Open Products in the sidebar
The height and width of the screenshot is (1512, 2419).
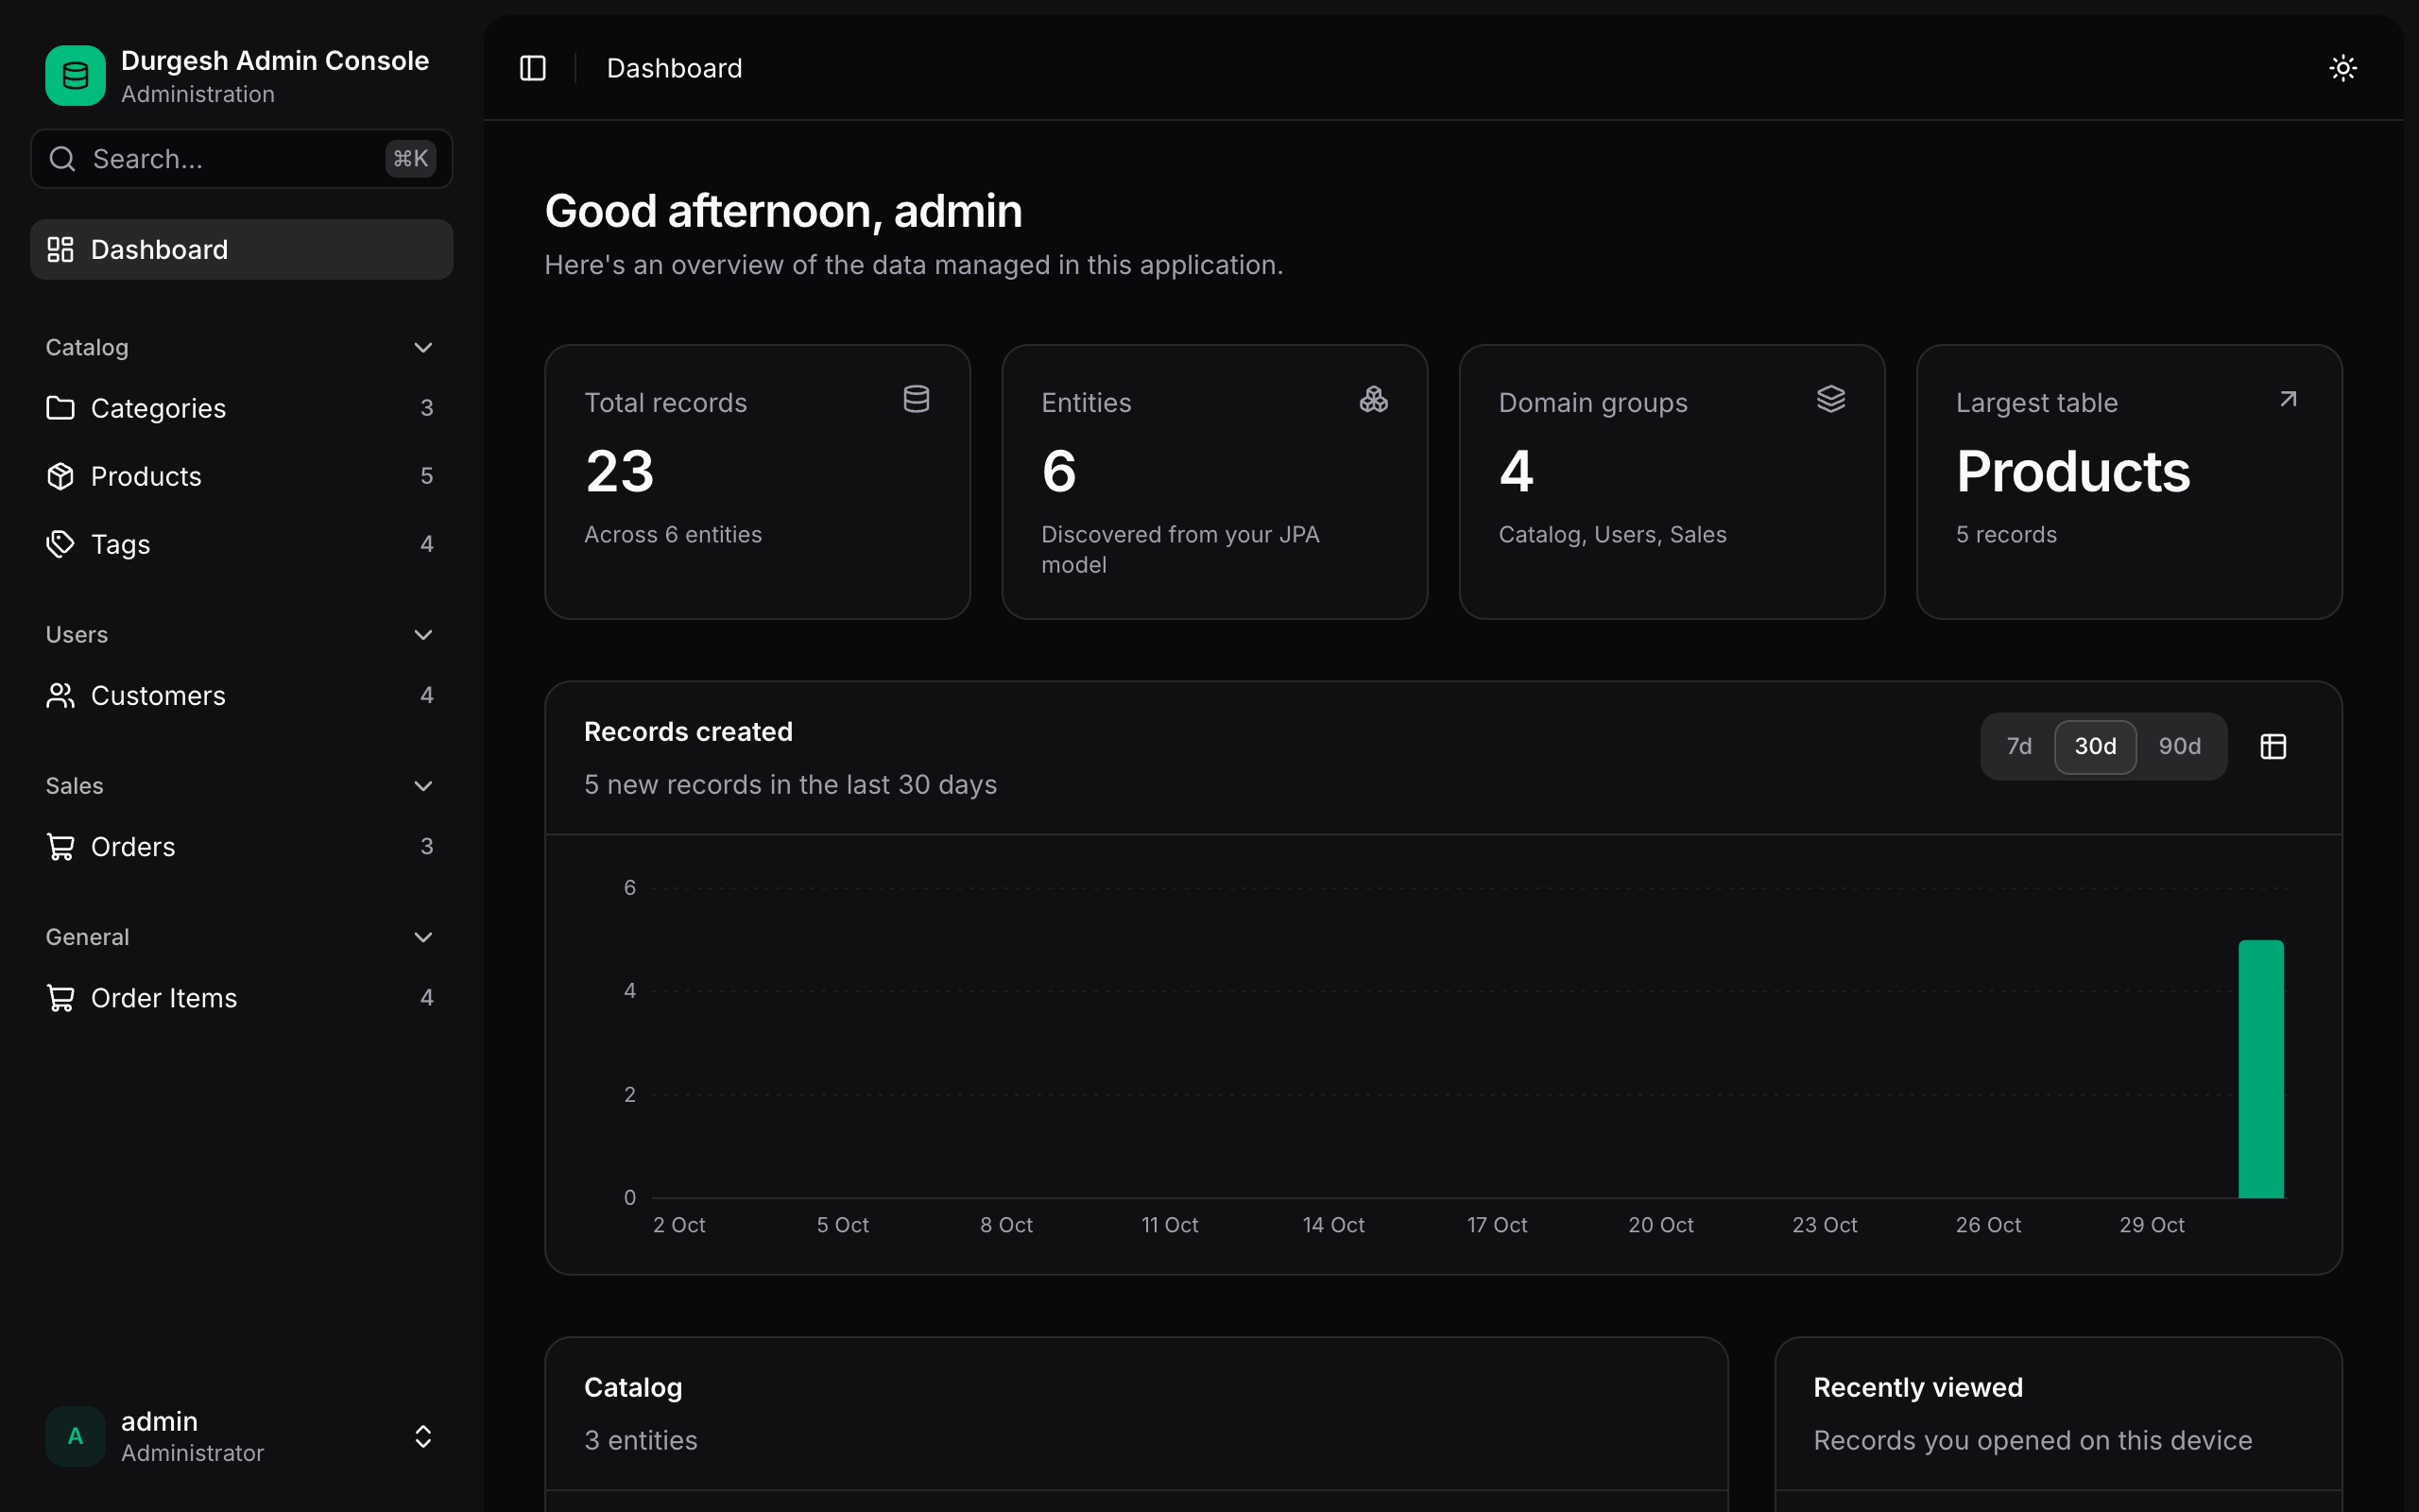click(x=242, y=476)
